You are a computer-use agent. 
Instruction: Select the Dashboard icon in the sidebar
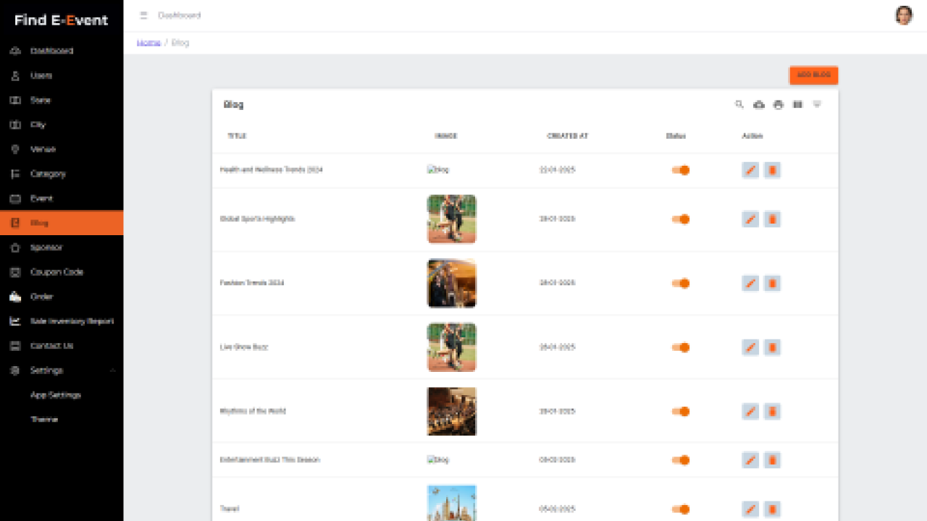pos(14,51)
